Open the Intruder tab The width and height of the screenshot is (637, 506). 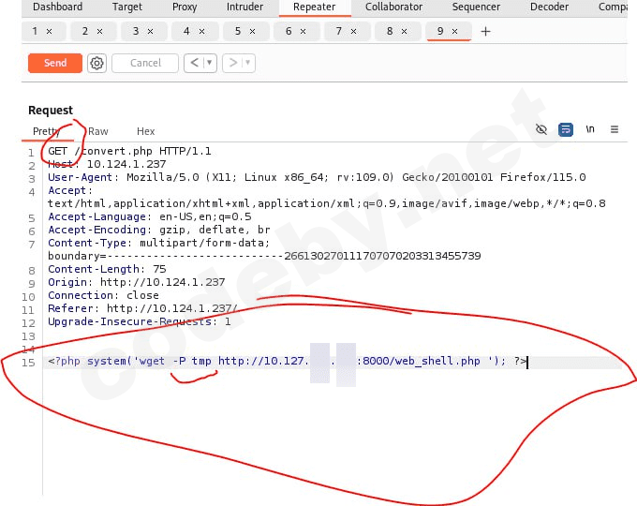click(245, 7)
